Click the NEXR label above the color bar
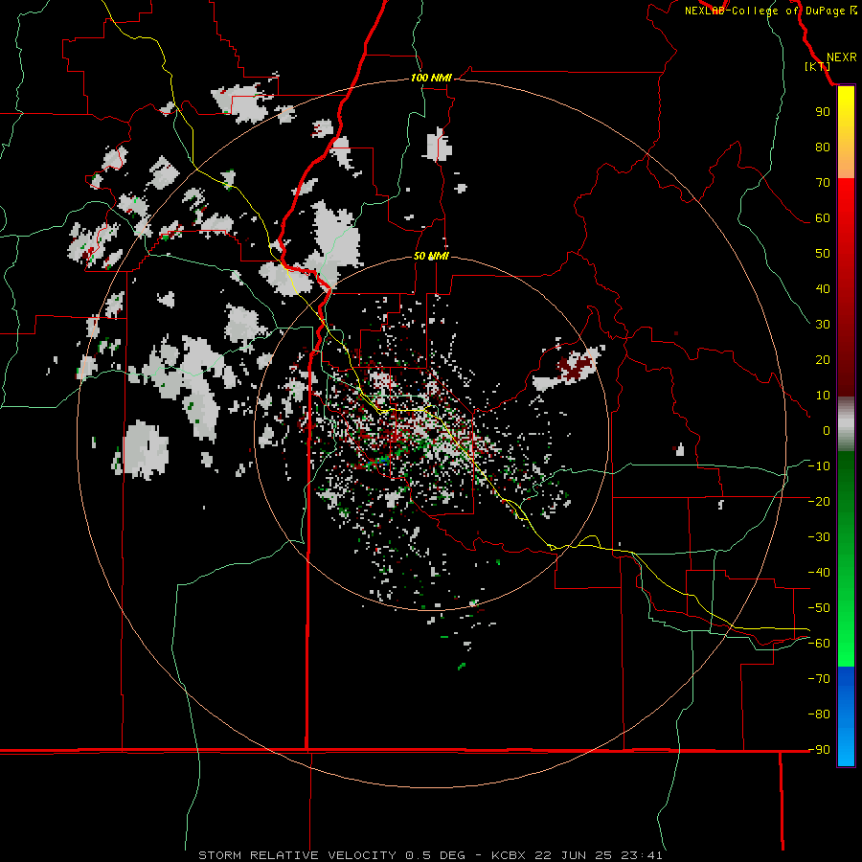 pyautogui.click(x=841, y=57)
